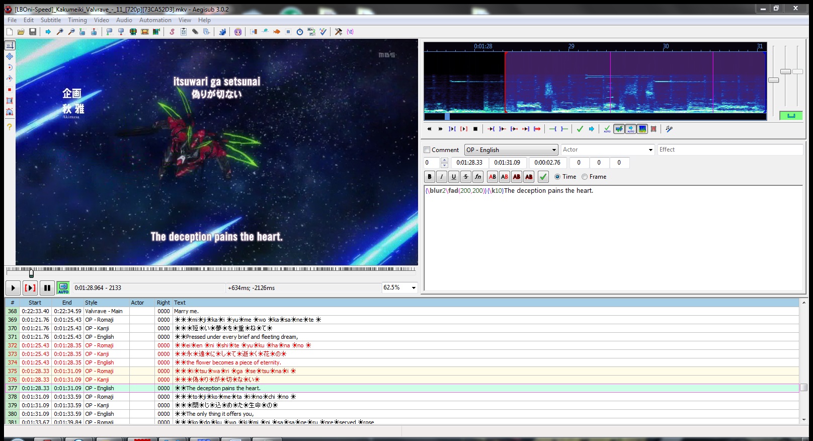Increase layer number with spinner up
This screenshot has height=441, width=813.
tap(444, 160)
